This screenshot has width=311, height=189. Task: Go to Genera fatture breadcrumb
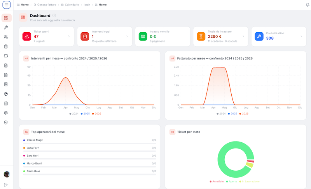pyautogui.click(x=45, y=5)
